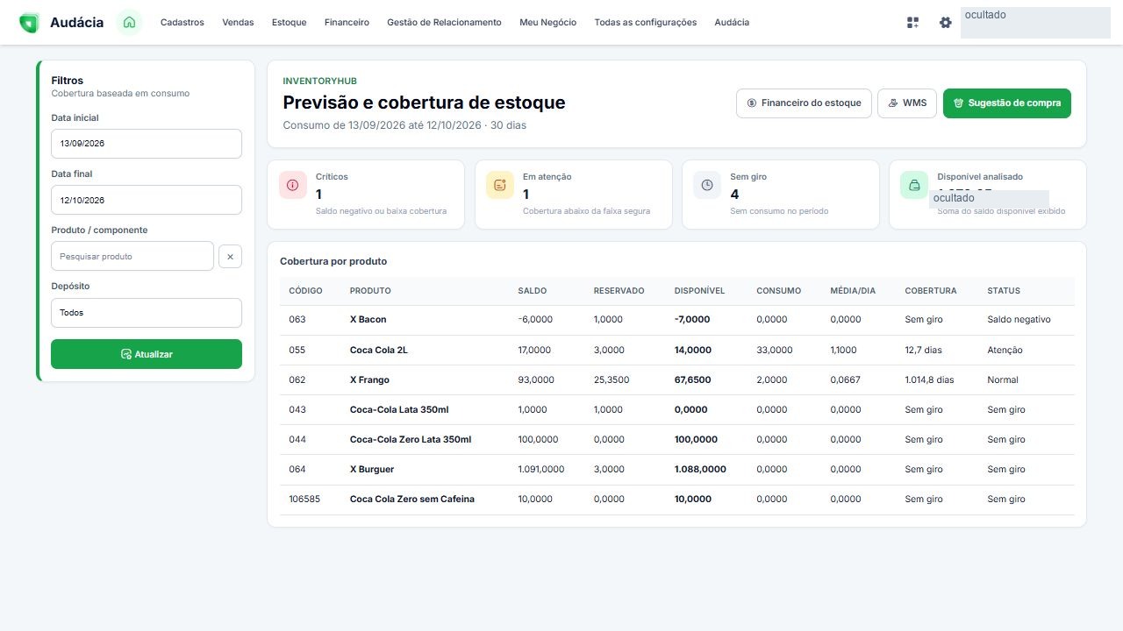The height and width of the screenshot is (631, 1123).
Task: Select the X Bacon product row
Action: pos(677,320)
